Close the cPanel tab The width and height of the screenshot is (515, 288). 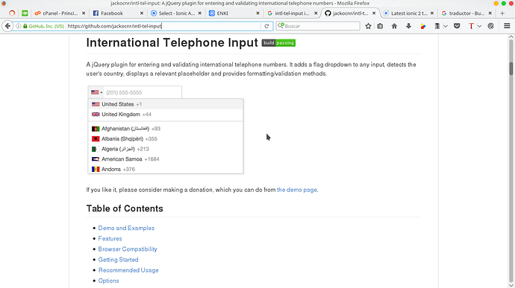(84, 13)
